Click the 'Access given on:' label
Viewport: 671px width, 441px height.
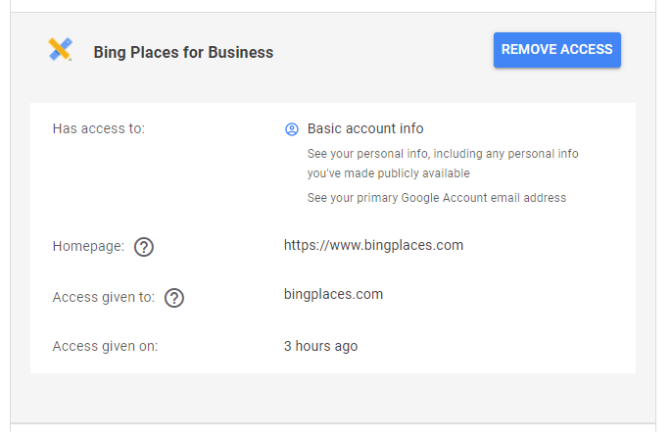tap(105, 346)
